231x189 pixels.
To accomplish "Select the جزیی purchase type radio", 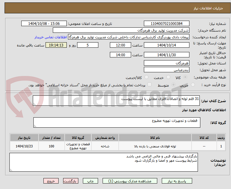I will tap(193, 84).
